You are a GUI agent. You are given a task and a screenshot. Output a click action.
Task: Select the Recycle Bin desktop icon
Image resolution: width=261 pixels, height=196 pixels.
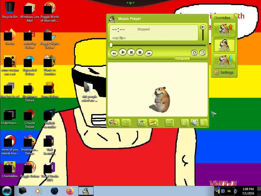click(x=10, y=10)
